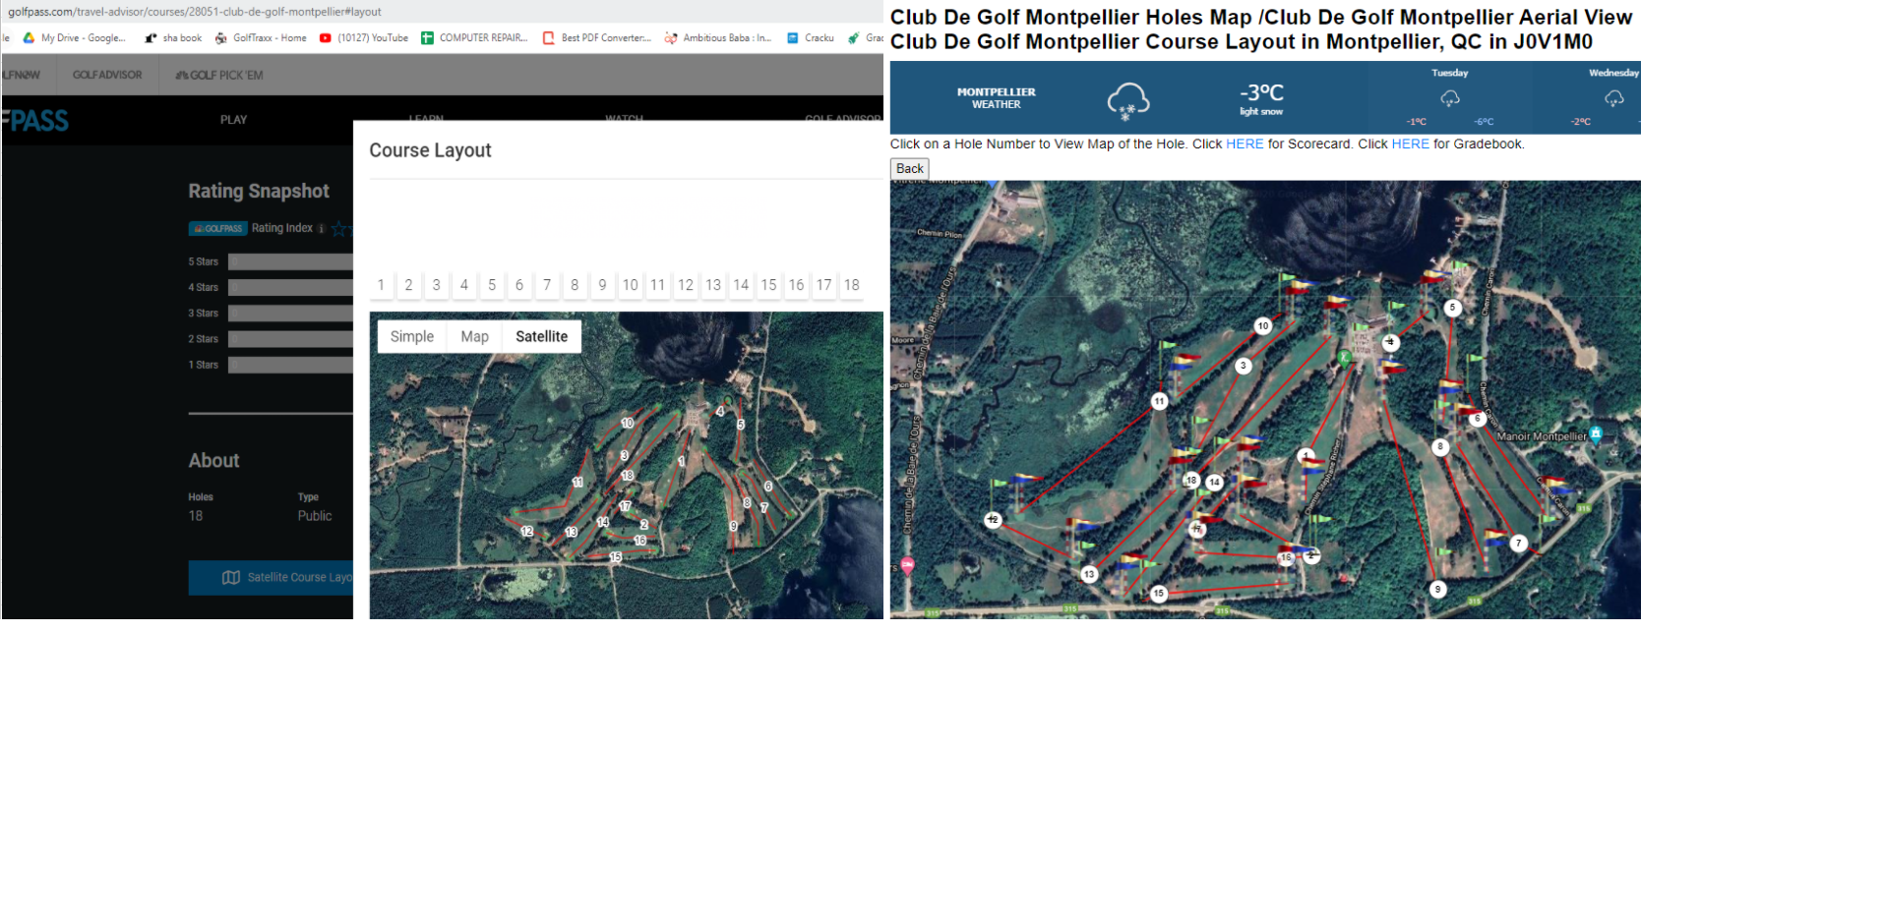Open the GOLF PICK 'EM navigation tab

(x=219, y=75)
